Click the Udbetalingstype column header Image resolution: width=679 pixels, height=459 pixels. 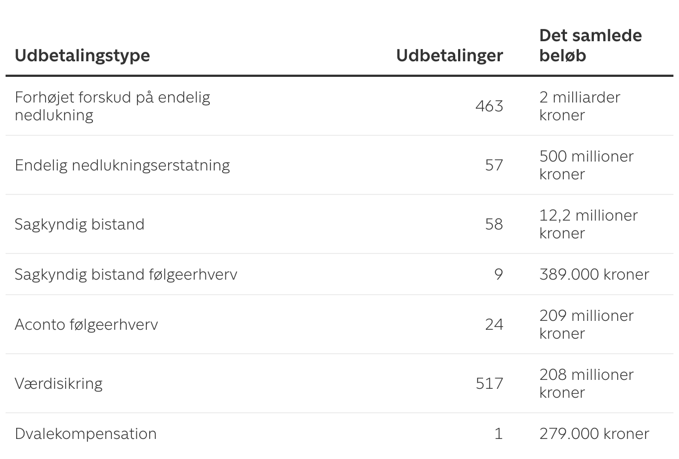pos(82,56)
